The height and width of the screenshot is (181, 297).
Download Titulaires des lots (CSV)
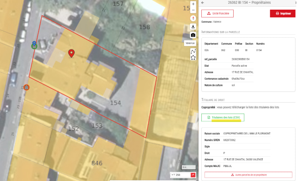tap(223, 117)
